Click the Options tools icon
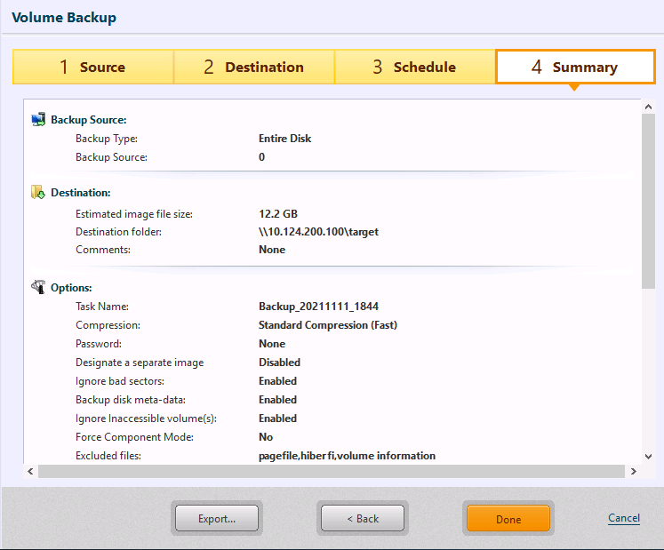Image resolution: width=664 pixels, height=550 pixels. coord(38,288)
